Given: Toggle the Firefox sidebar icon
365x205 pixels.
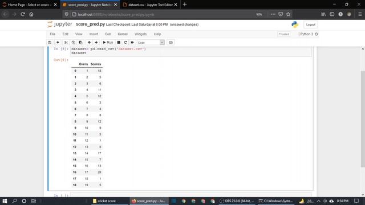Looking at the screenshot, I should pos(332,14).
